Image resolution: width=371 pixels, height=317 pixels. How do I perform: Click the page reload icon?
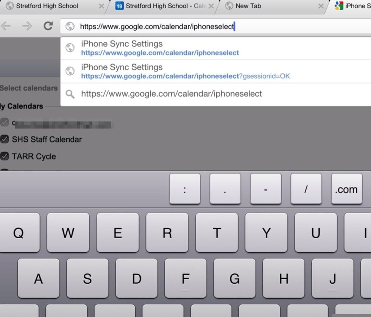click(48, 26)
